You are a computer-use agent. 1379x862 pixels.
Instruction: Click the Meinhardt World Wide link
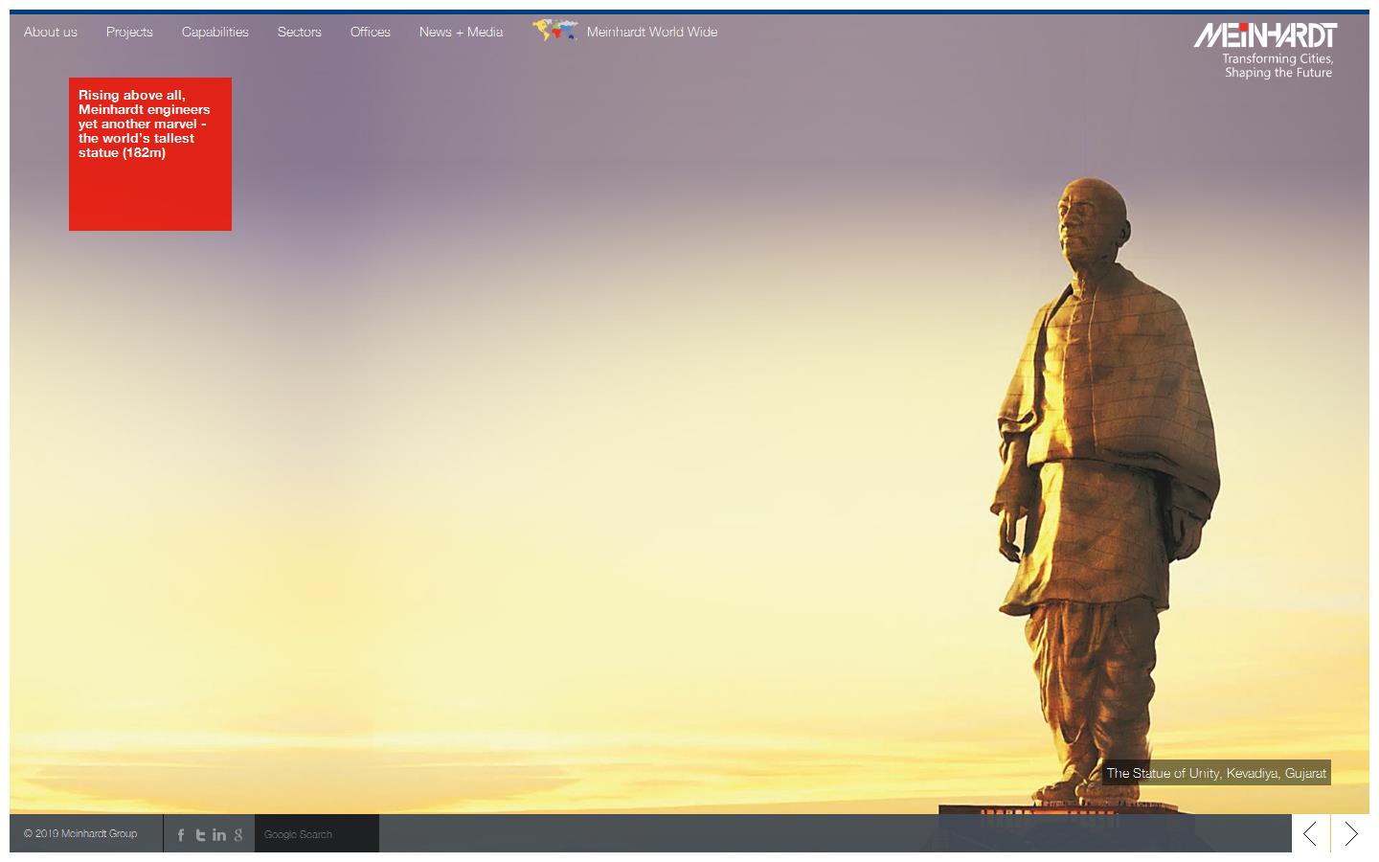pyautogui.click(x=652, y=32)
